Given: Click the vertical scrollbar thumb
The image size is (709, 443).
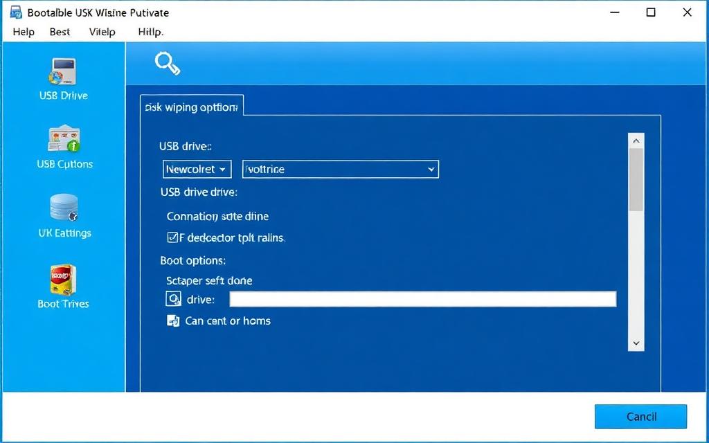Looking at the screenshot, I should pos(636,180).
